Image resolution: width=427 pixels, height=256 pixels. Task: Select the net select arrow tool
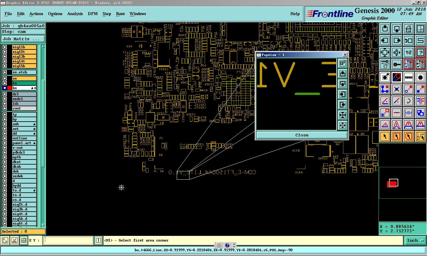click(420, 136)
